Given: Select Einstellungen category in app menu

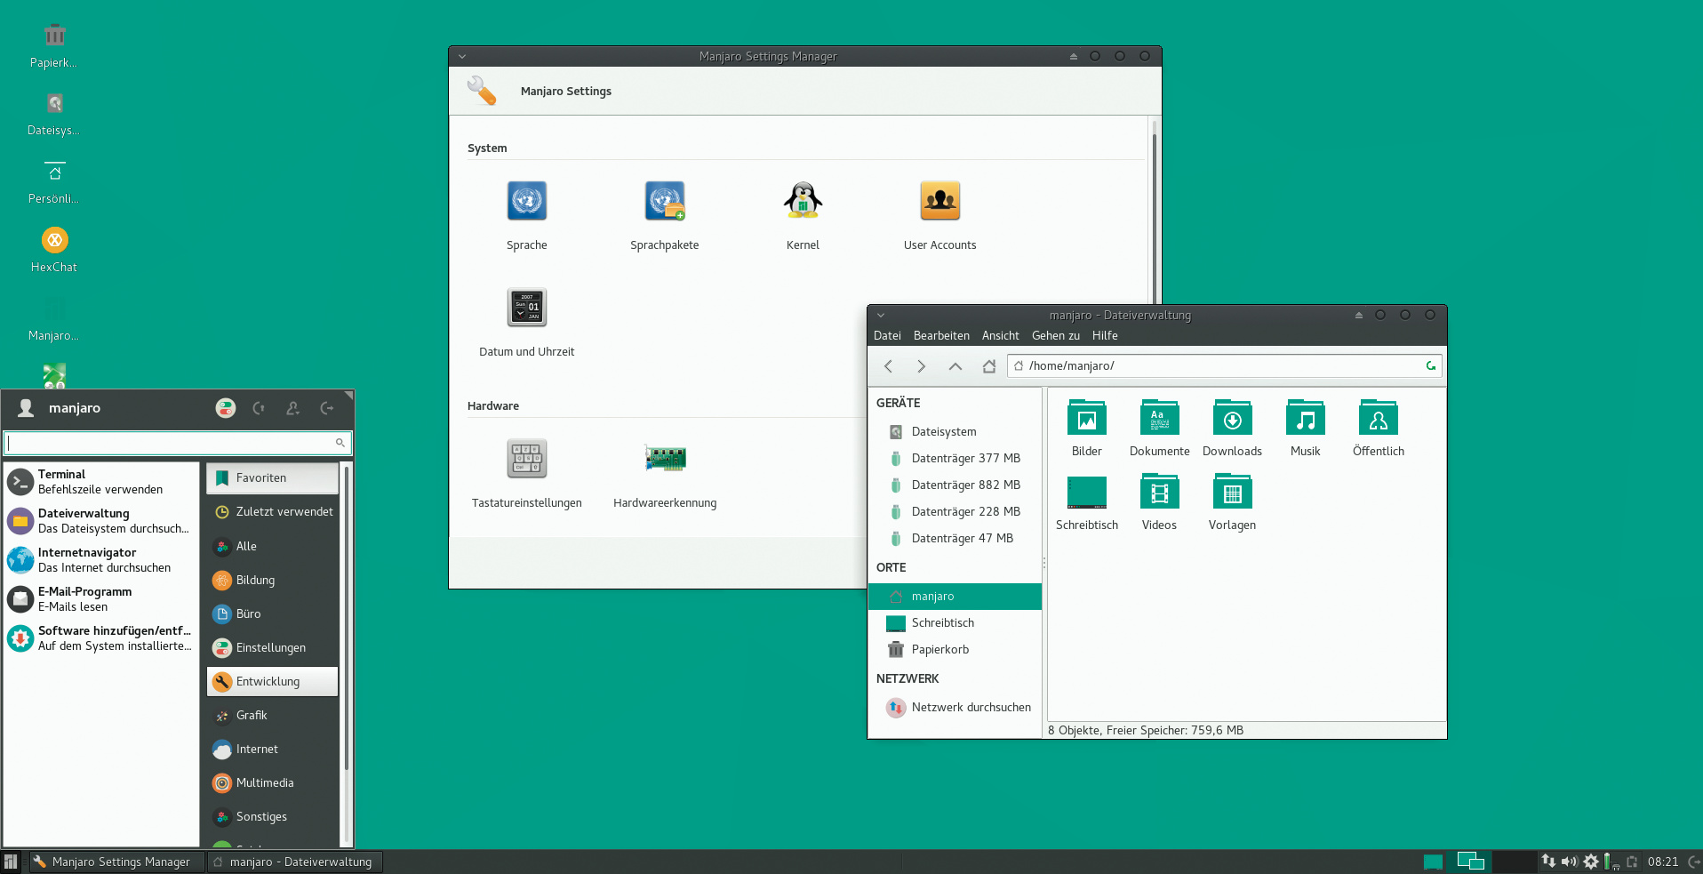Looking at the screenshot, I should click(271, 648).
